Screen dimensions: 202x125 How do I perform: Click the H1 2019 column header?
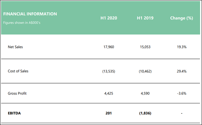click(x=145, y=18)
